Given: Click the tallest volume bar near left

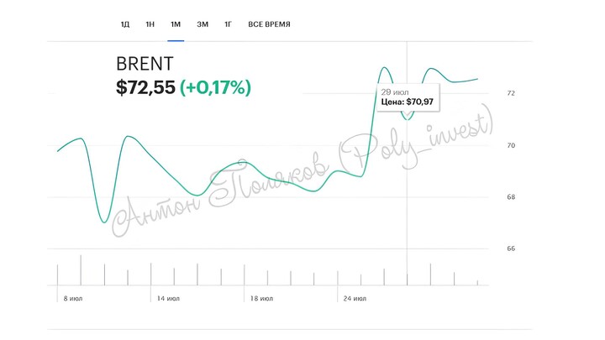Looking at the screenshot, I should pos(81,270).
